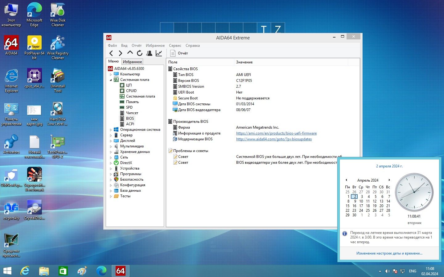
Task: Click the Windows Store taskbar icon
Action: pos(63,271)
